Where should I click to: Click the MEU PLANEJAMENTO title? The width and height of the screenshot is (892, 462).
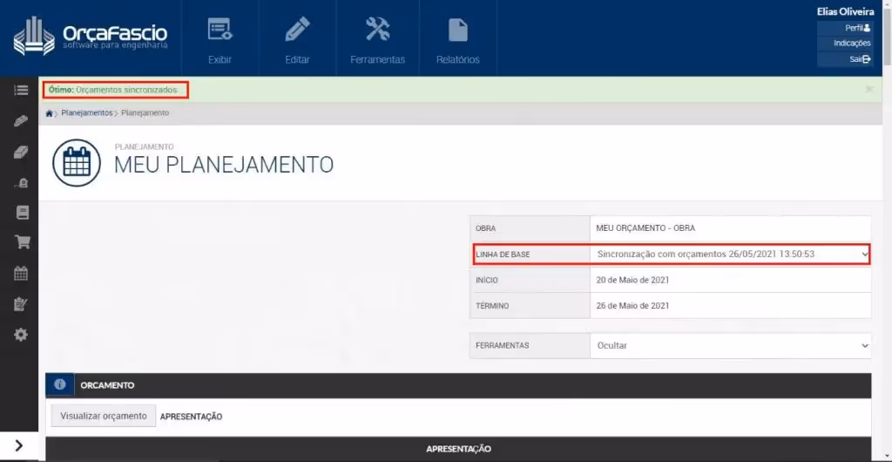tap(224, 165)
